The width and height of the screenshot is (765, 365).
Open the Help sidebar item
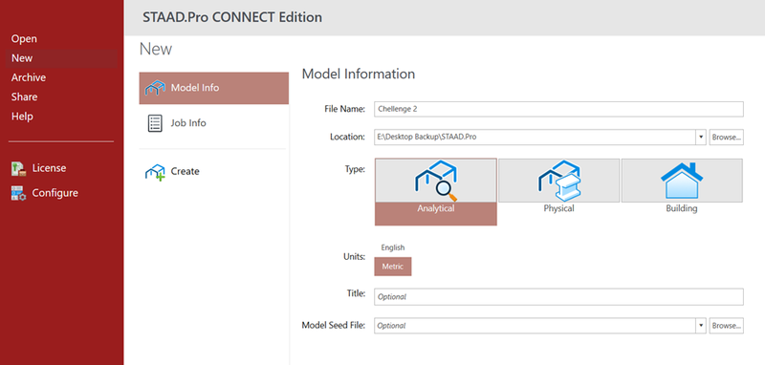[x=22, y=117]
